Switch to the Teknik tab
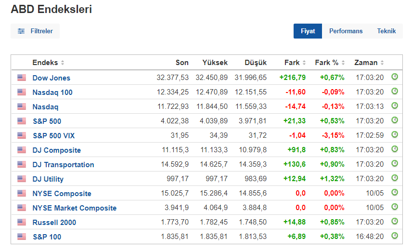The image size is (412, 251). pos(386,31)
